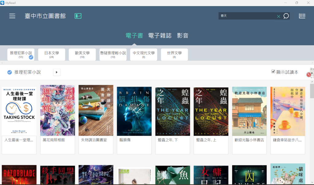Click the title 歡迎光臨小林書店

tap(249, 140)
